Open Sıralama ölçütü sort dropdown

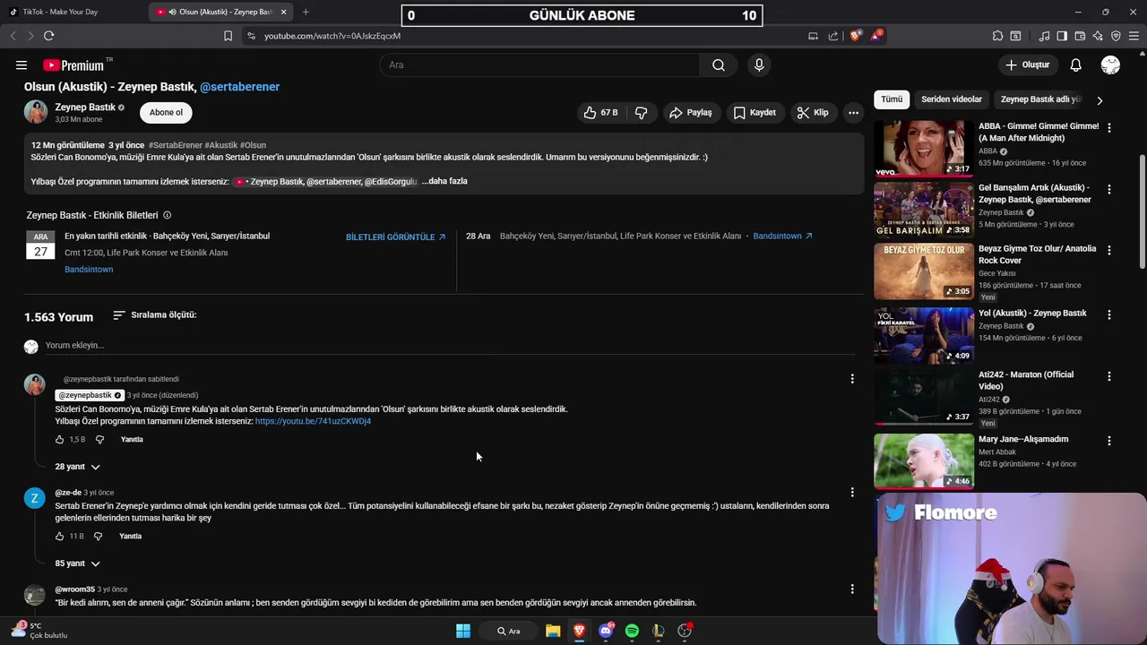point(154,315)
